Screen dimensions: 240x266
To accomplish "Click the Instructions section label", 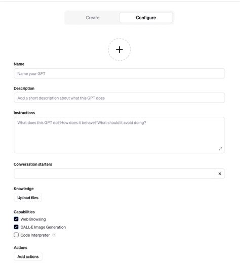I will coord(24,113).
